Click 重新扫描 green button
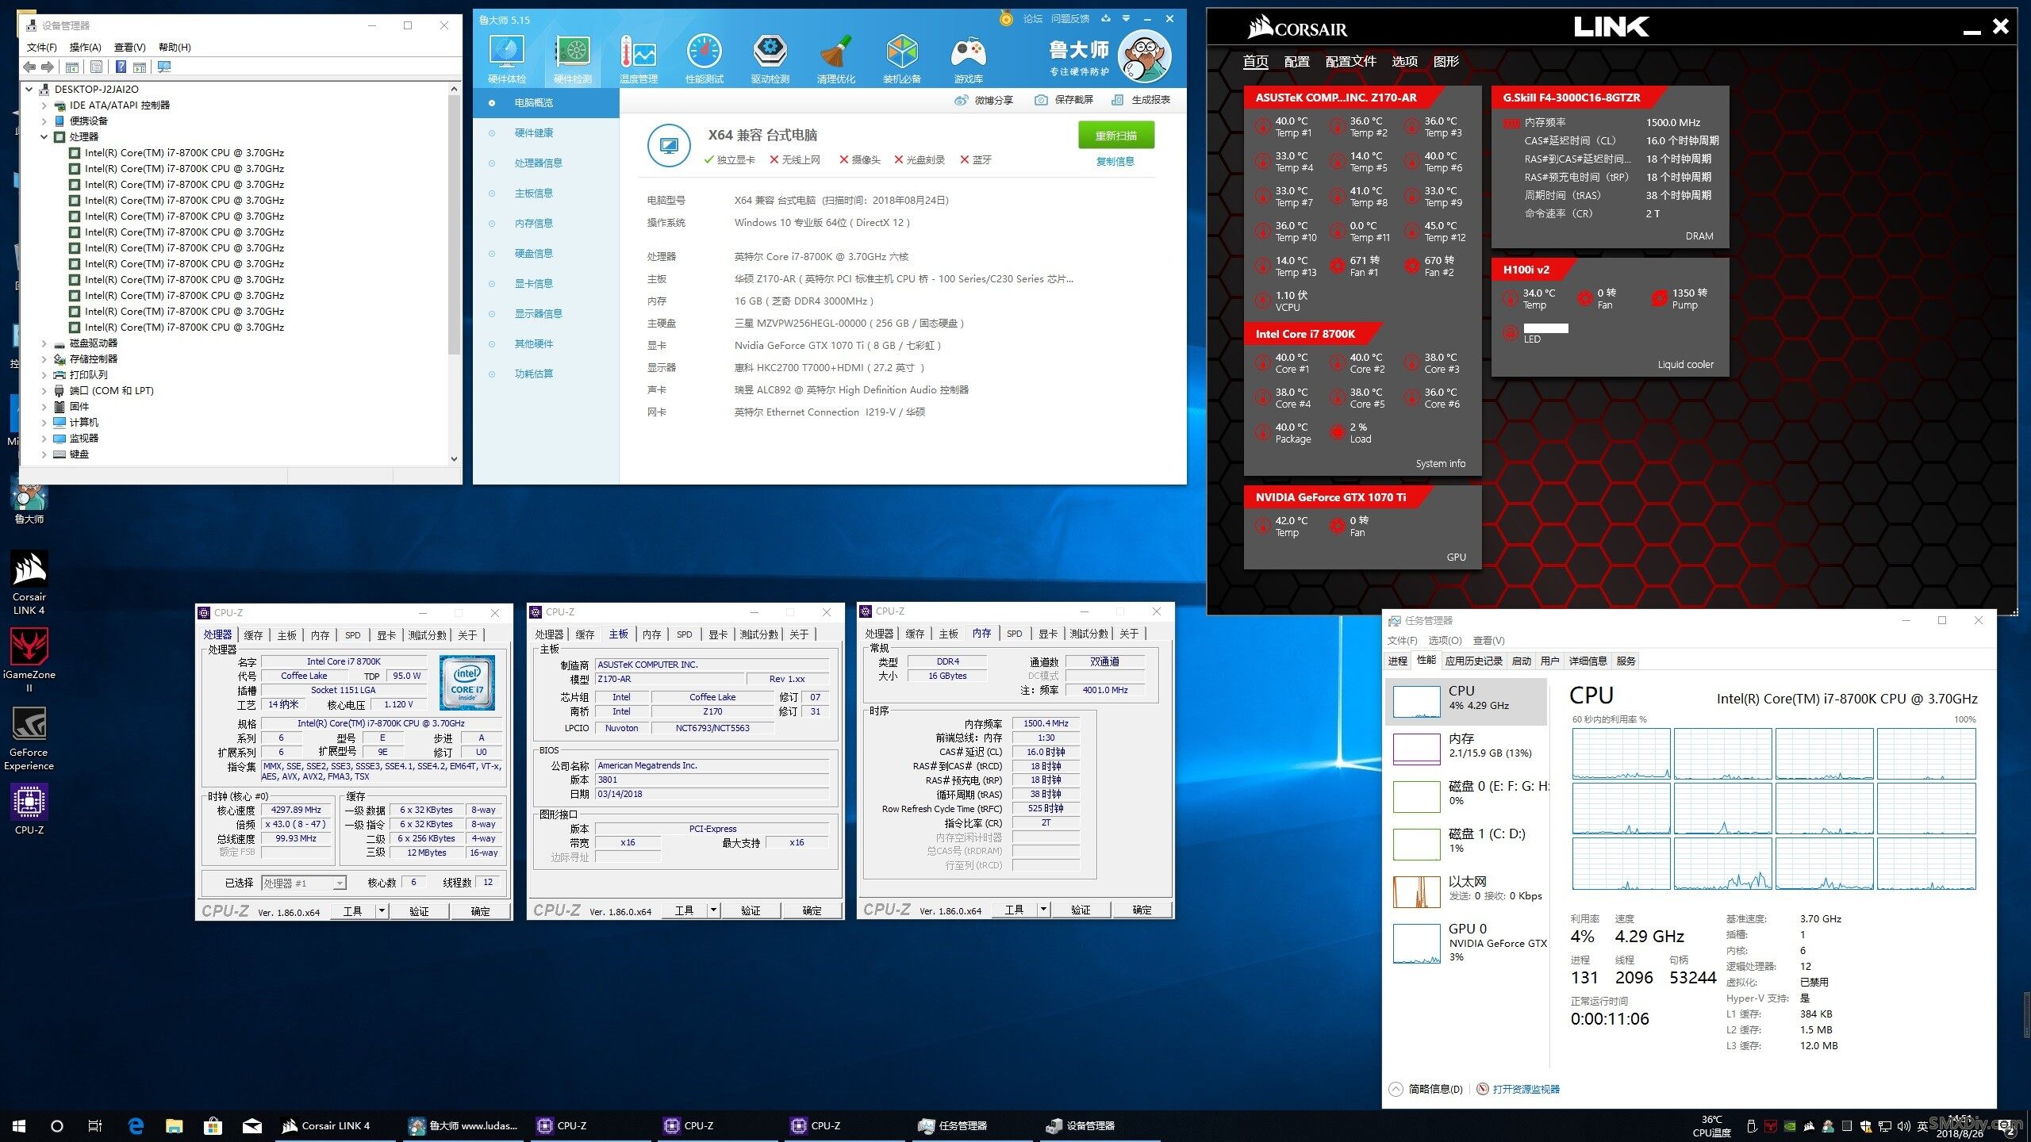The image size is (2031, 1142). coord(1115,136)
